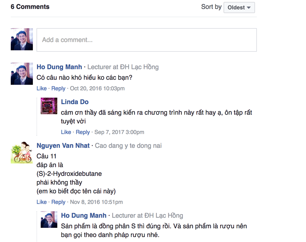Like Nguyen Van Nhat's Câu 11 comment
This screenshot has height=242, width=306.
click(41, 202)
